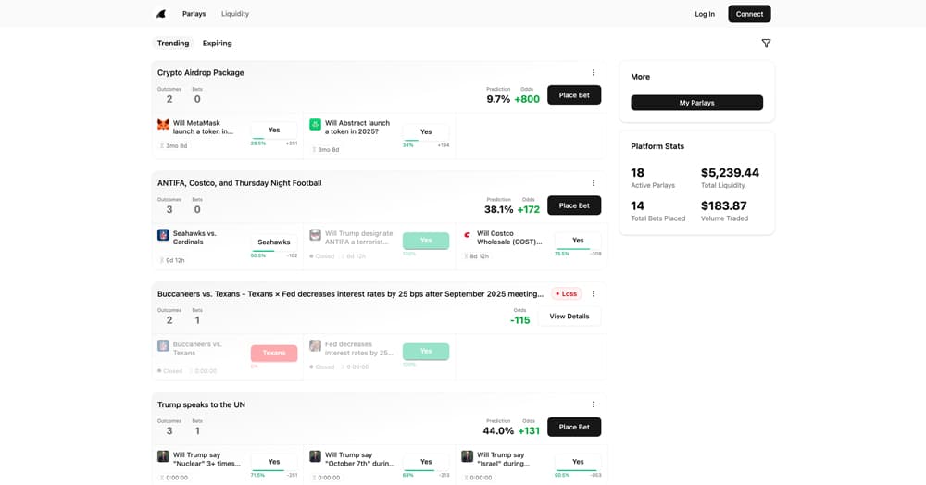Place Bet on Crypto Airdrop Package
The height and width of the screenshot is (485, 926).
[574, 95]
